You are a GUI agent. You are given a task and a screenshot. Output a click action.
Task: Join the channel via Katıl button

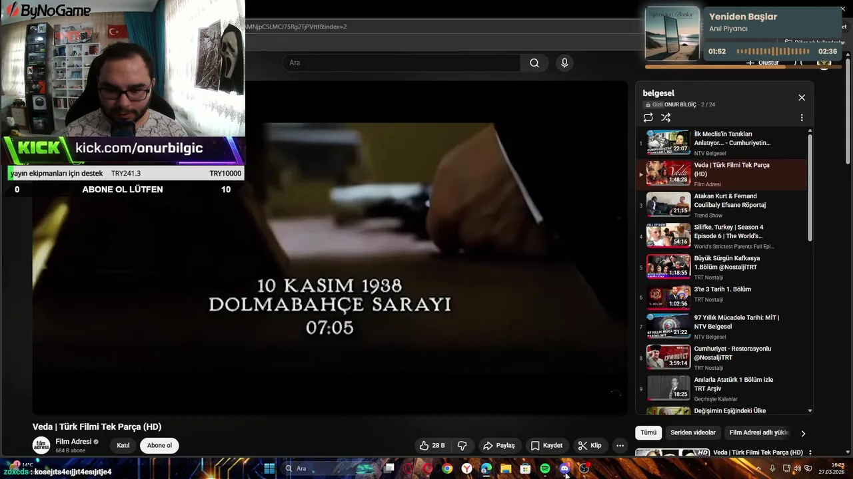[x=123, y=446]
